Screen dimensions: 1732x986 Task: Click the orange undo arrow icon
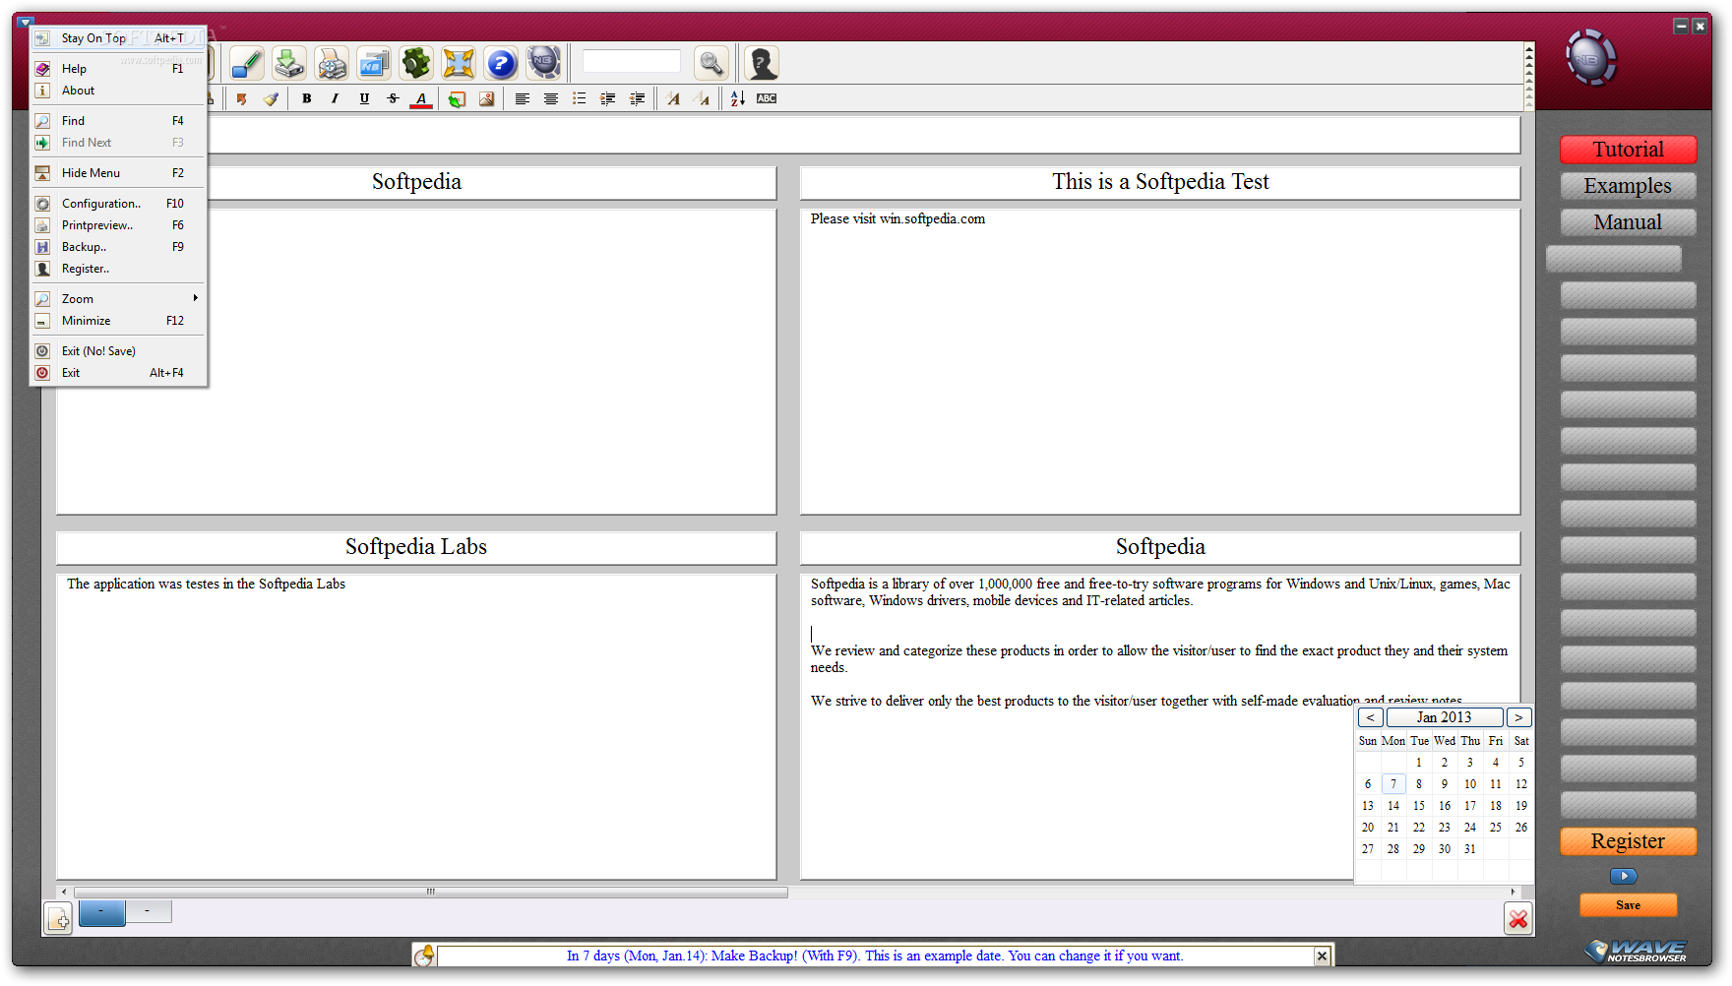pyautogui.click(x=242, y=98)
